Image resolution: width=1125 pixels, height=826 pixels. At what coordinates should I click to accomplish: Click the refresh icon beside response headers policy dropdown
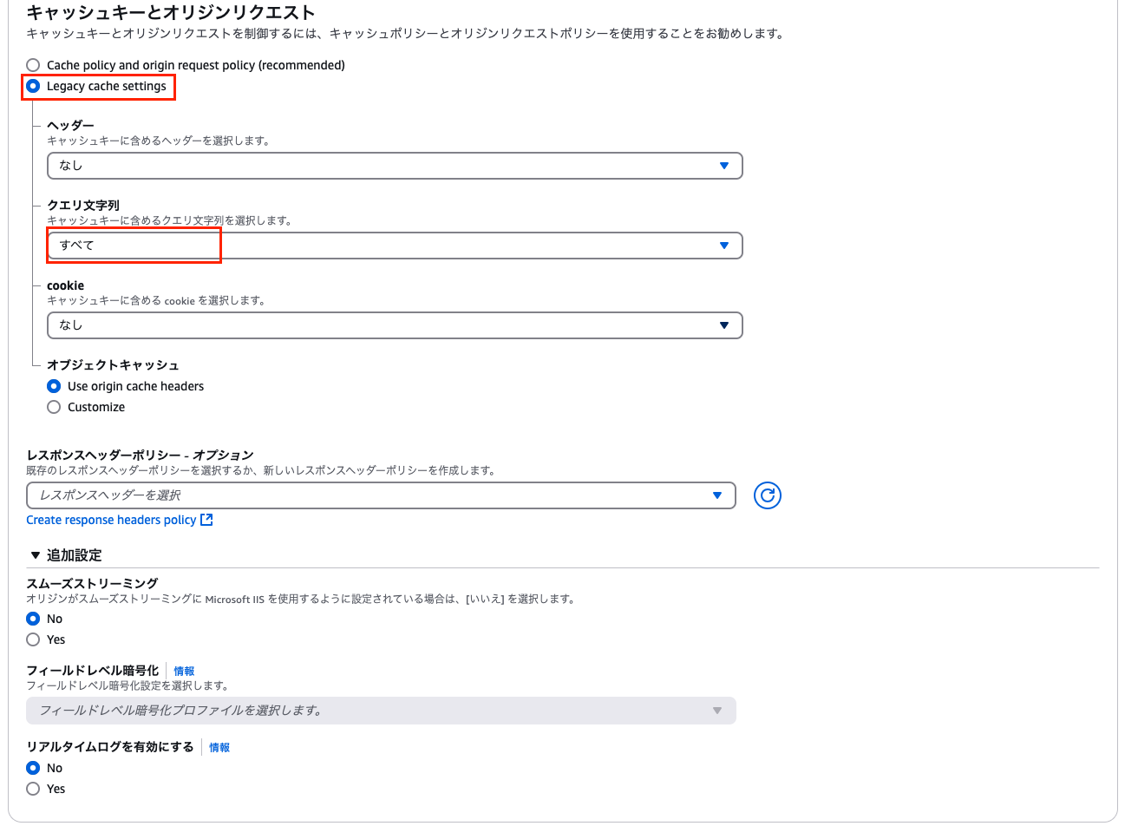767,495
